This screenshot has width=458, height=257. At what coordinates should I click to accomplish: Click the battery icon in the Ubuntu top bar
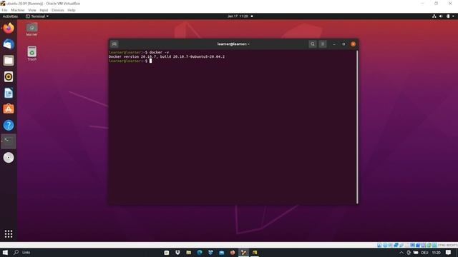tap(448, 16)
